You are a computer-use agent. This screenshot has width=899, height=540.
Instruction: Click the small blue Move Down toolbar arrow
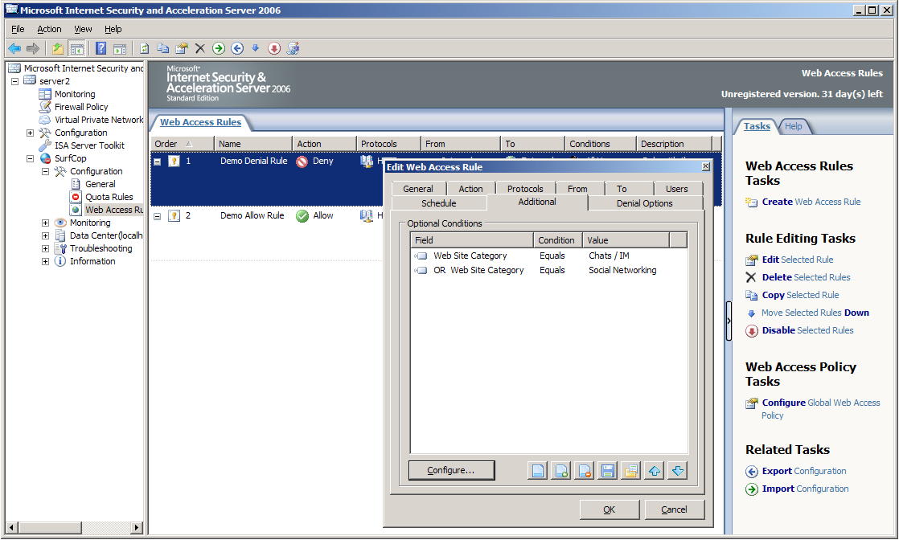coord(256,48)
